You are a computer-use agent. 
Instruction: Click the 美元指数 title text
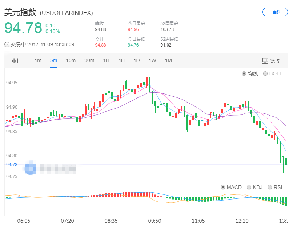click(20, 12)
